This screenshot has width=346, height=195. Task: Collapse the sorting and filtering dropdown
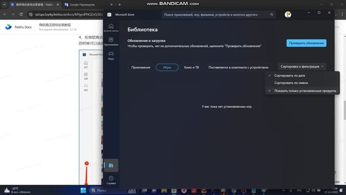[302, 67]
